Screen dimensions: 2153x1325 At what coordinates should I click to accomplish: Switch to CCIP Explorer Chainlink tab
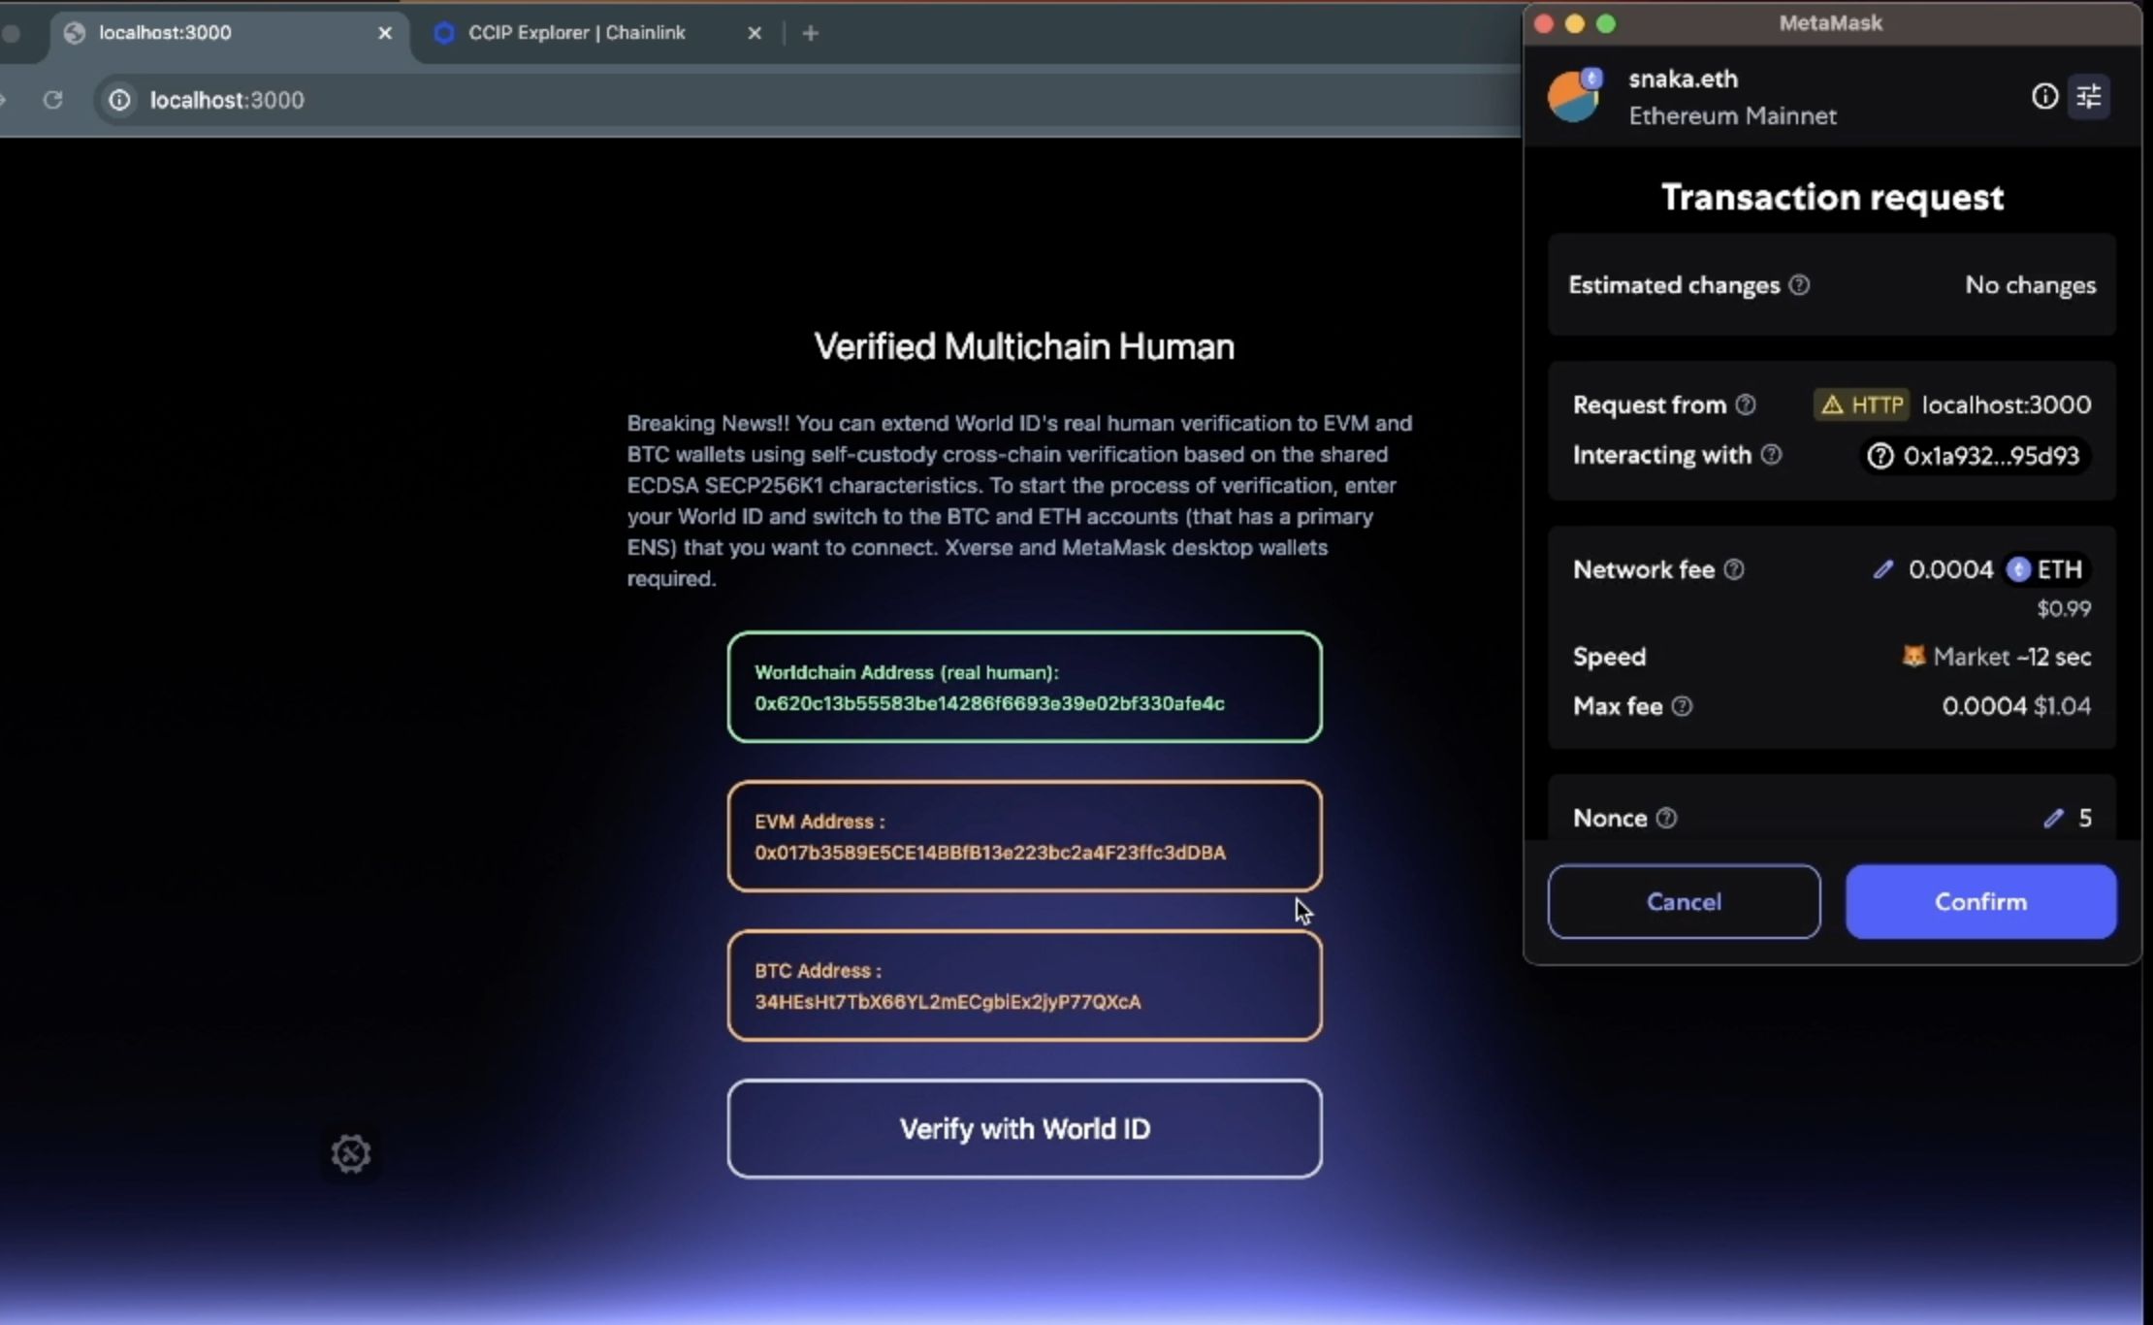(598, 33)
